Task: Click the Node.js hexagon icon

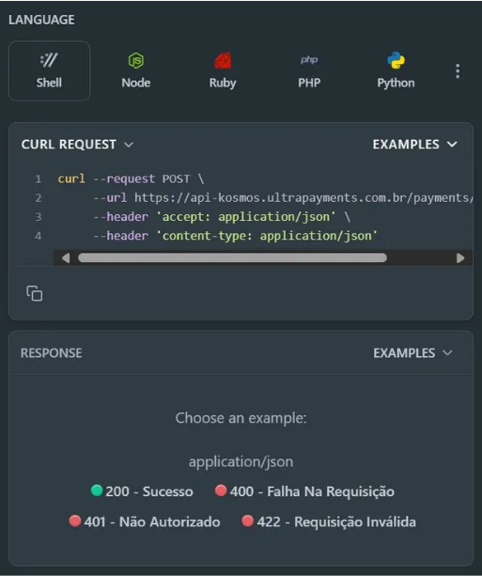Action: click(136, 60)
